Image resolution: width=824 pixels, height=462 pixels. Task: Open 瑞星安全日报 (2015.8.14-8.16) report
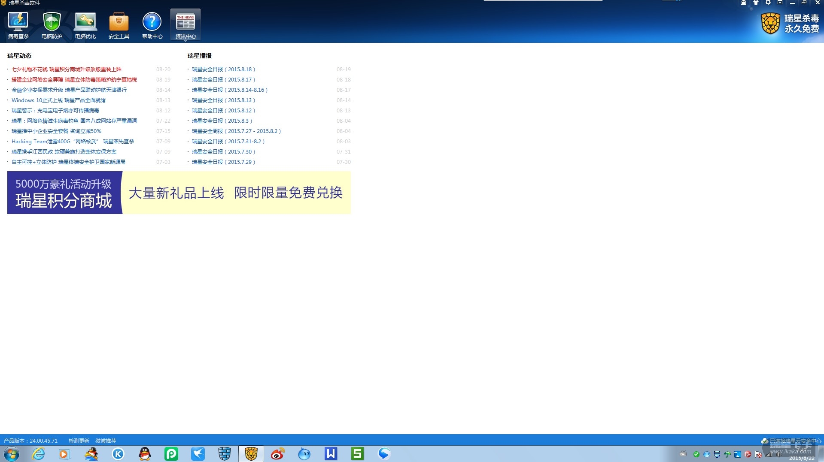point(230,90)
